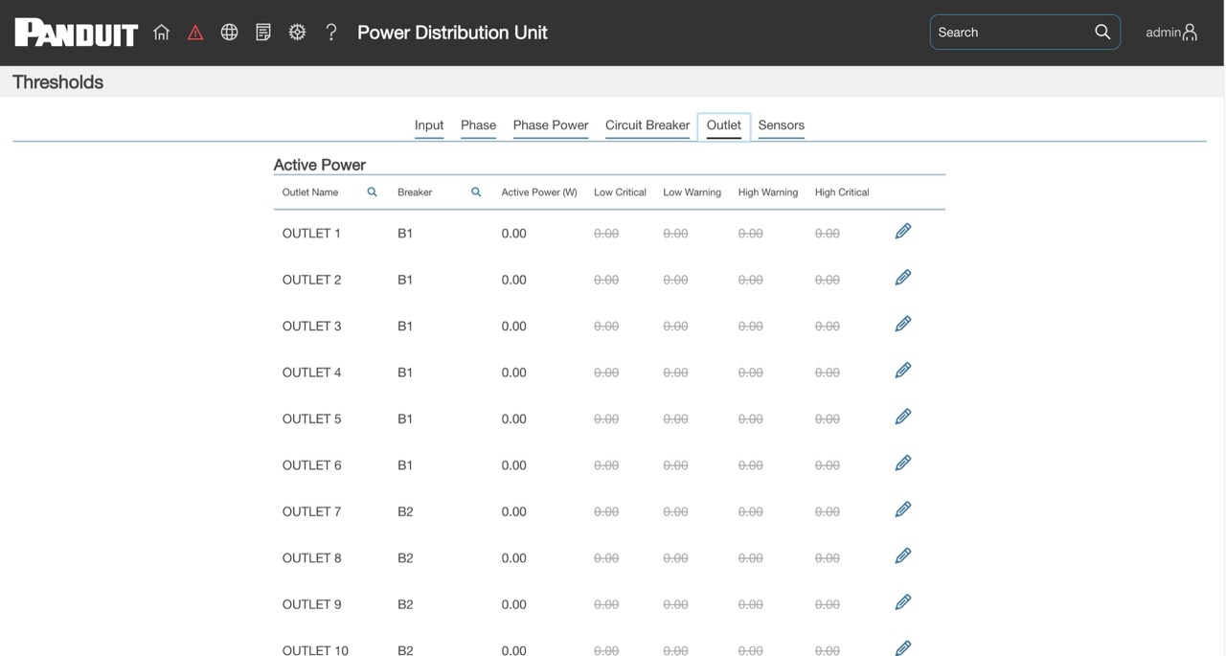The height and width of the screenshot is (656, 1226).
Task: Click B2 breaker cell for OUTLET 8
Action: (405, 558)
